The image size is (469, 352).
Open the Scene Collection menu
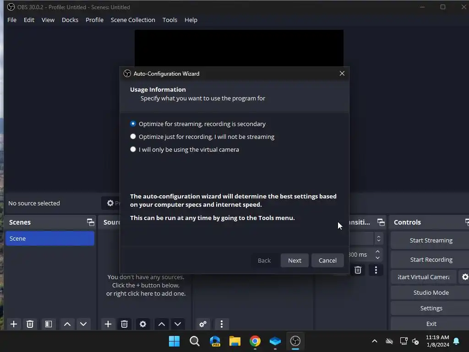click(133, 20)
